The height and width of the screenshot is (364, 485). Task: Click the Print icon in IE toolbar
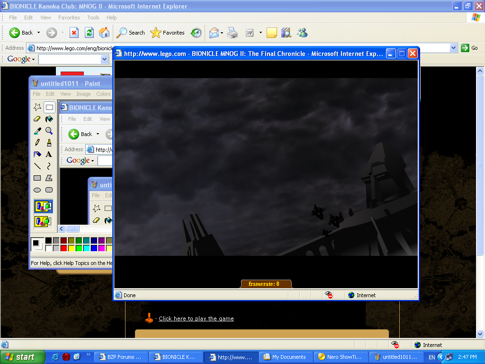(233, 33)
